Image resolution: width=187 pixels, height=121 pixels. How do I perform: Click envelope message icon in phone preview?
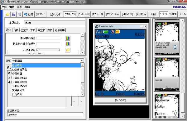click(x=117, y=31)
